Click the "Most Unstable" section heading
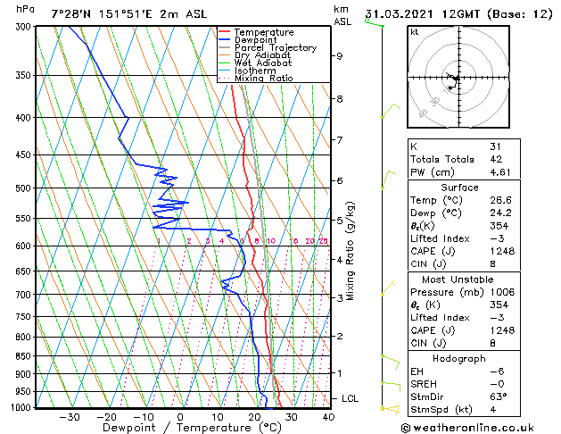 tap(458, 280)
